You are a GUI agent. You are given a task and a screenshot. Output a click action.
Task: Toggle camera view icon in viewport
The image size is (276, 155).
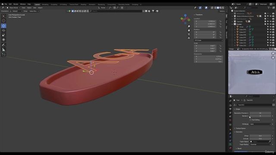(x=189, y=34)
